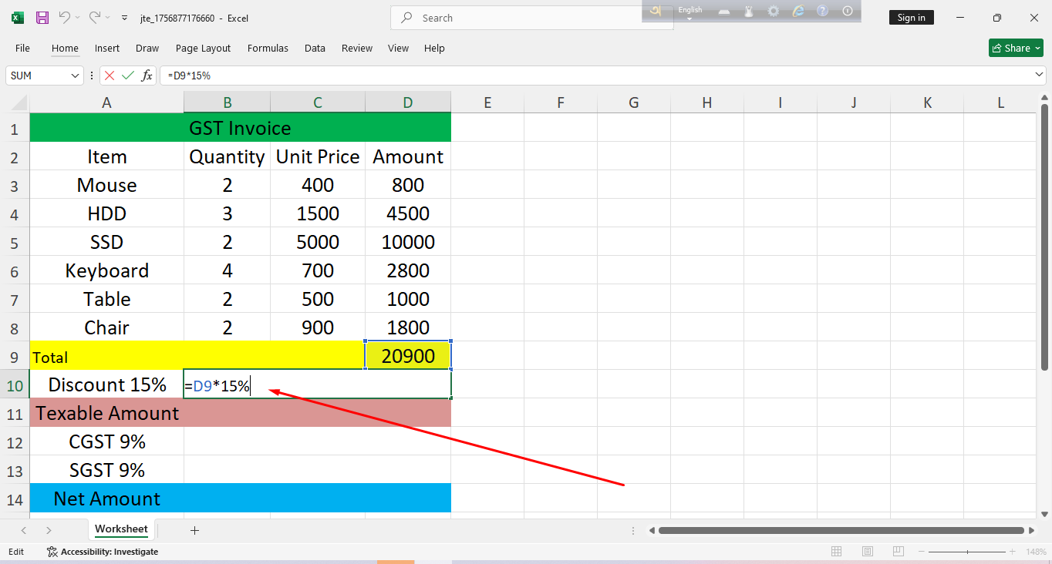1052x564 pixels.
Task: Open Customize Quick Access Toolbar dropdown
Action: pyautogui.click(x=125, y=18)
